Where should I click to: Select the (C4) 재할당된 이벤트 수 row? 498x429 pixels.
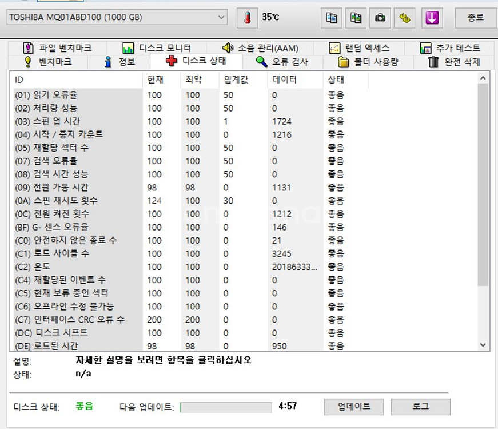(x=190, y=280)
